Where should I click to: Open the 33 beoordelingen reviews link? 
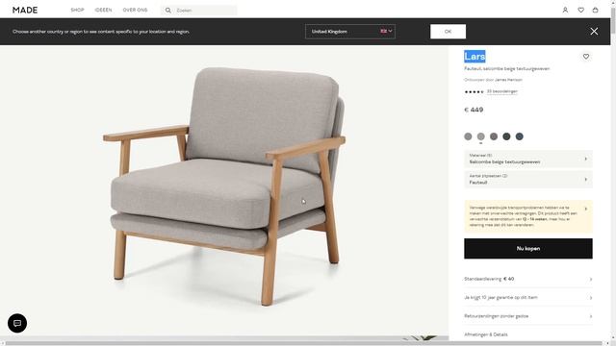[501, 91]
